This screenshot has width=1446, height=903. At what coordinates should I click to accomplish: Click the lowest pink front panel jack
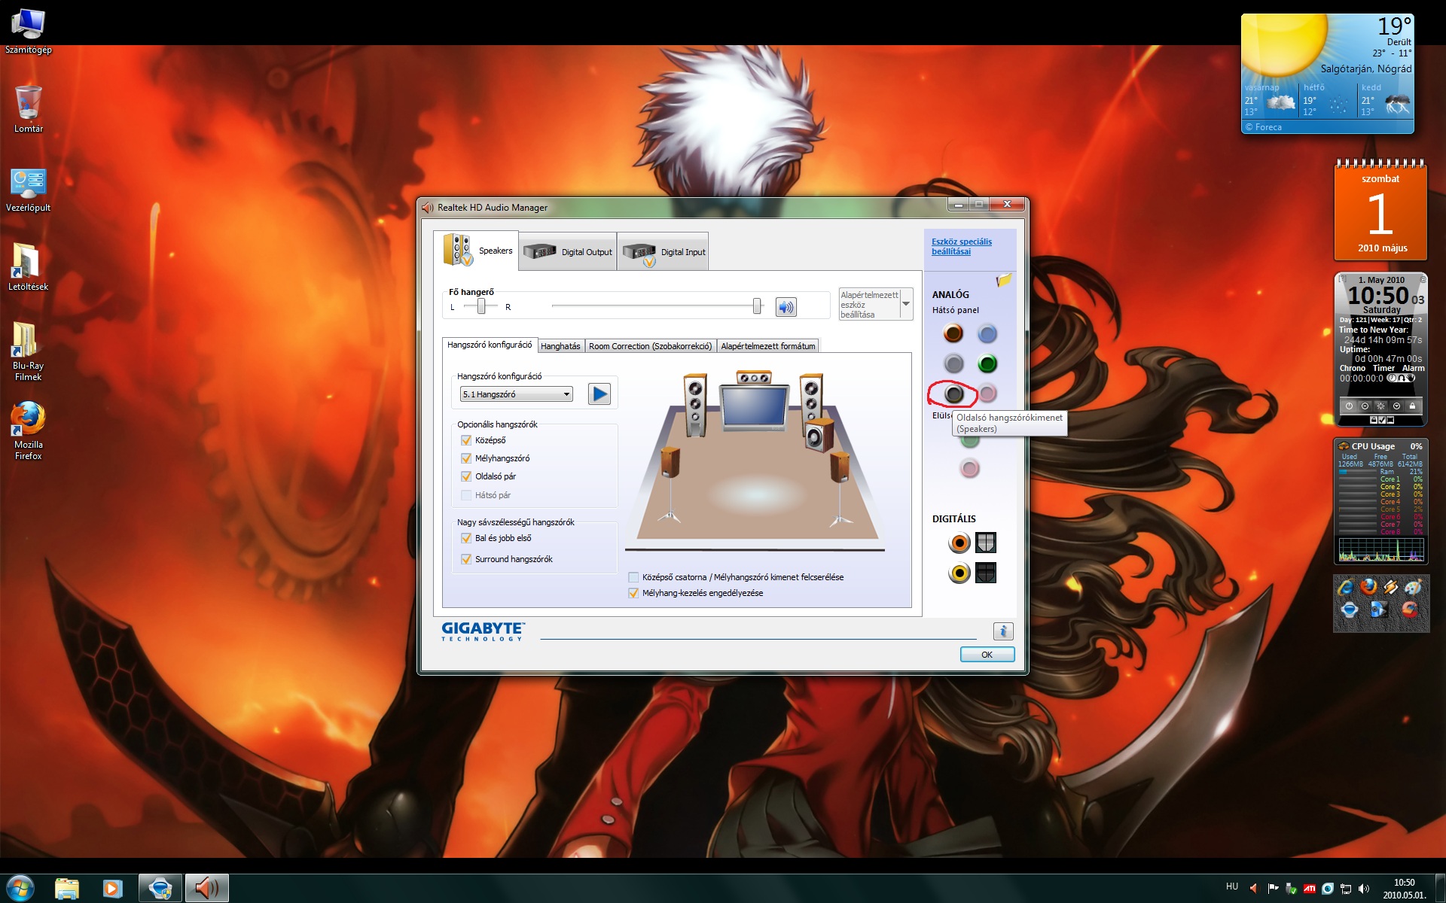[970, 469]
